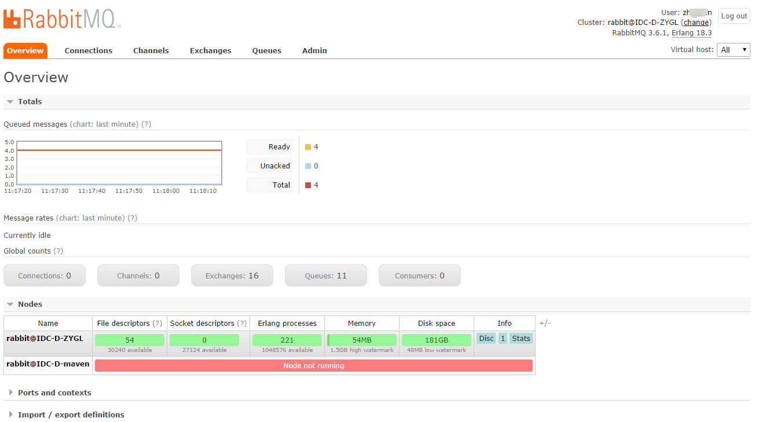The width and height of the screenshot is (773, 422).
Task: Click socket descriptors 0 usage bar
Action: coord(204,340)
